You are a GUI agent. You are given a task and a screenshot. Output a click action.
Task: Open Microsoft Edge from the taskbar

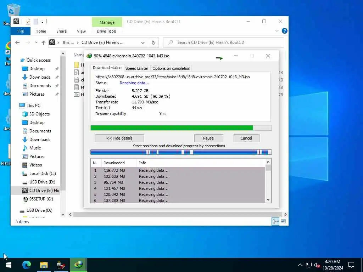click(x=26, y=265)
